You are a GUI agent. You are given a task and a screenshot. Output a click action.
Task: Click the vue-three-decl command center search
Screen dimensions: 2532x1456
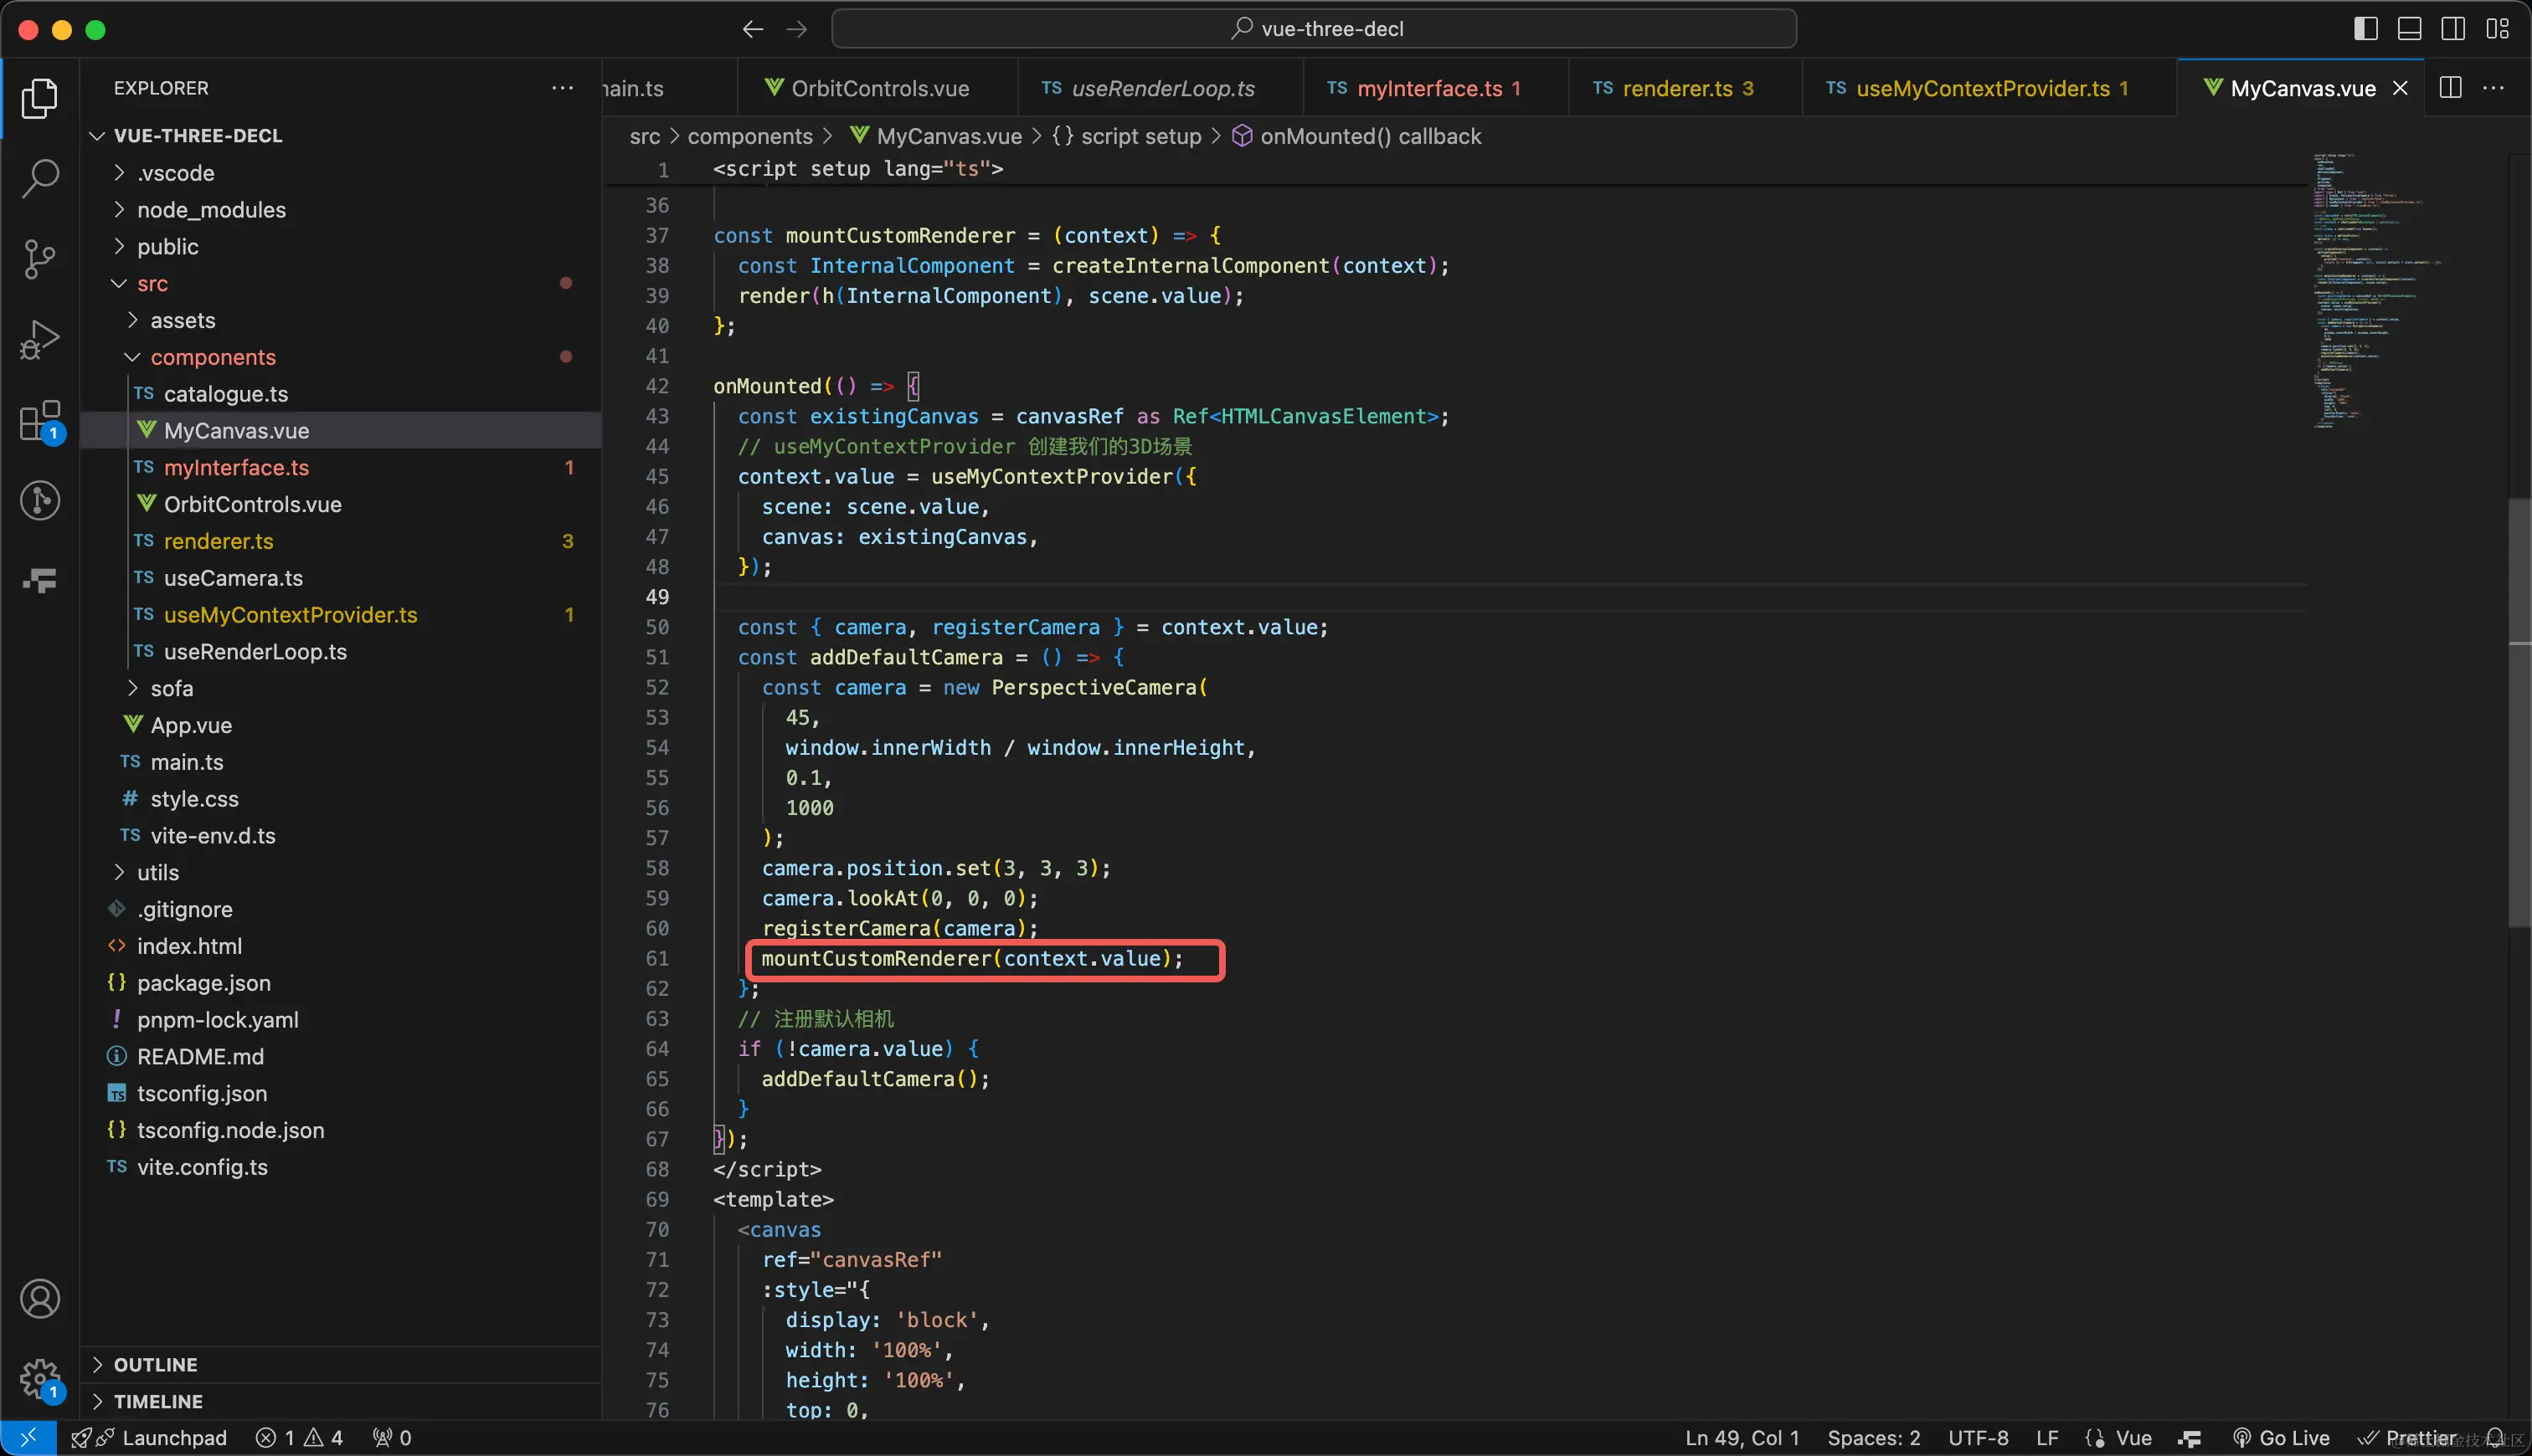coord(1313,29)
